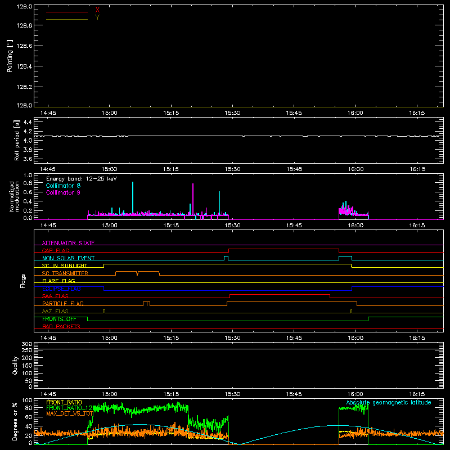
Task: Click the 128.2 tick label
Action: pos(24,87)
